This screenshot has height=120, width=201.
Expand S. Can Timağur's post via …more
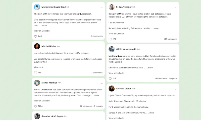[x=155, y=28]
